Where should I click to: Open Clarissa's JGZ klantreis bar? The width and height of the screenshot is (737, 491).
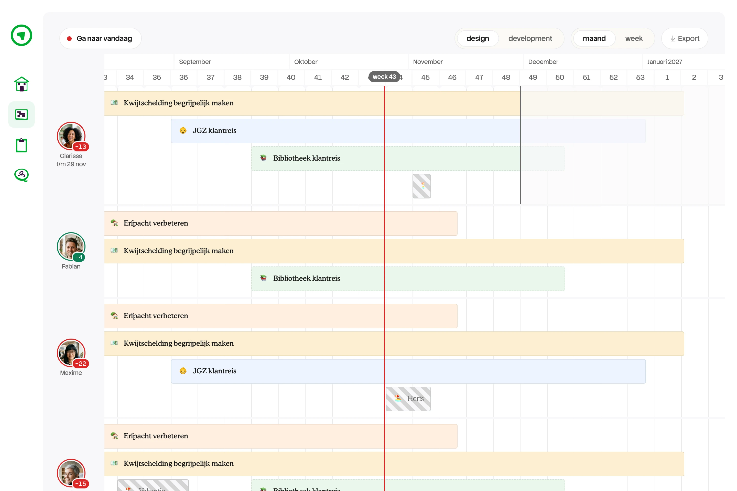[x=408, y=131]
